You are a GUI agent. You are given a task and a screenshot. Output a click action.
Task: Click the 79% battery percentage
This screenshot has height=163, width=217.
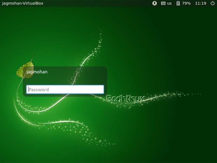click(x=186, y=3)
